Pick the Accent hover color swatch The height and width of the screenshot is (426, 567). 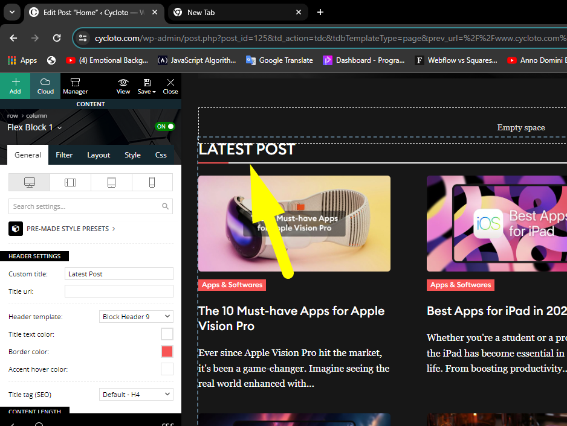point(167,369)
